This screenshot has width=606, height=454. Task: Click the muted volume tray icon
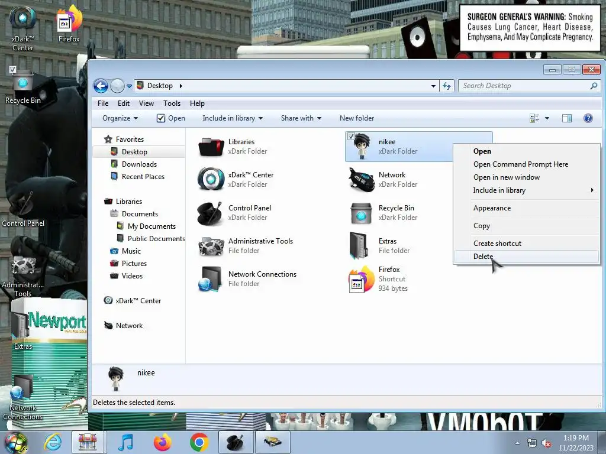(x=546, y=443)
